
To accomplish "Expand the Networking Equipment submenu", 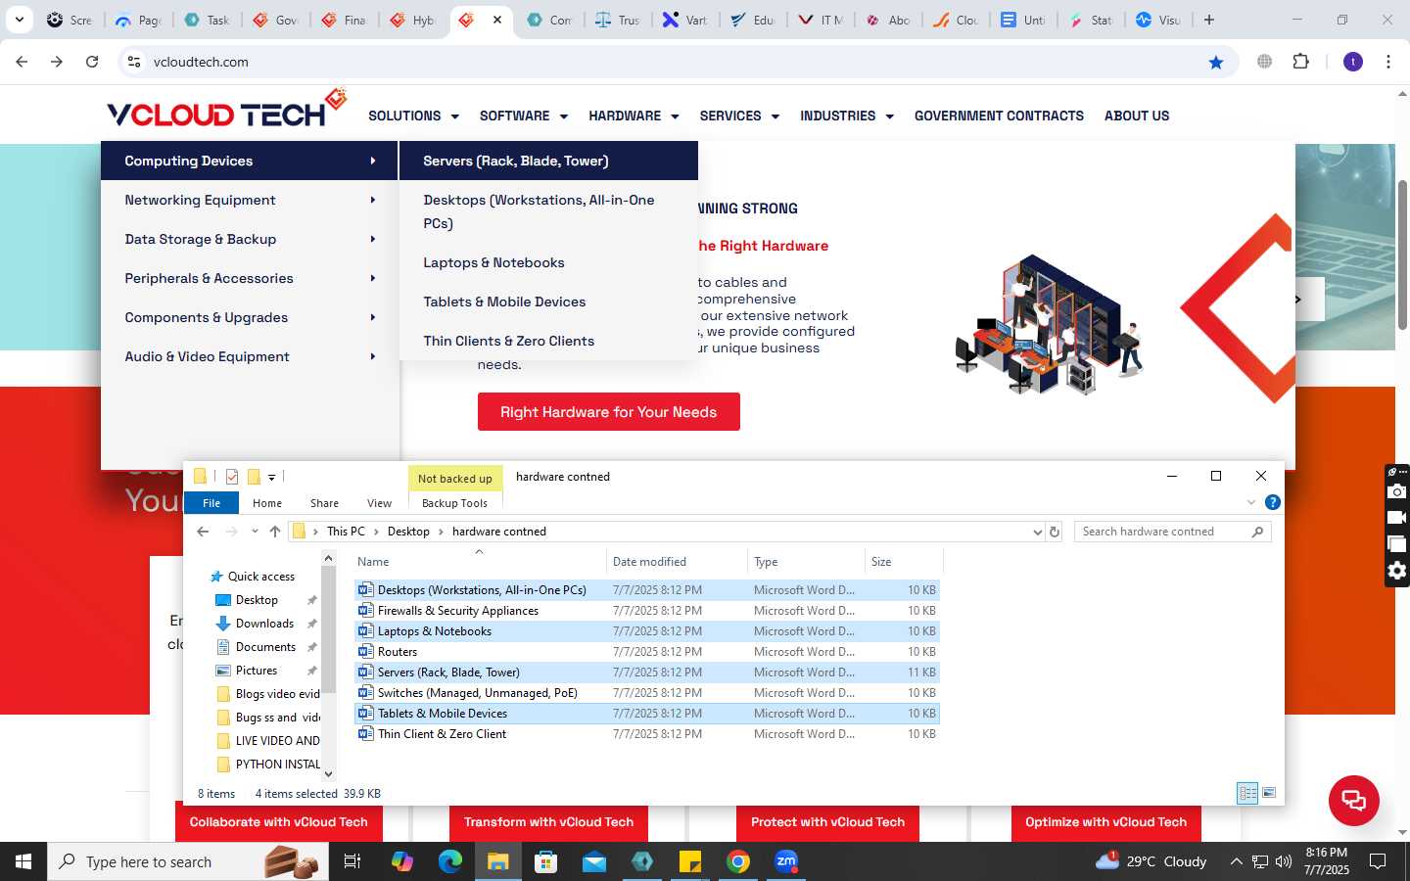I will click(x=250, y=200).
